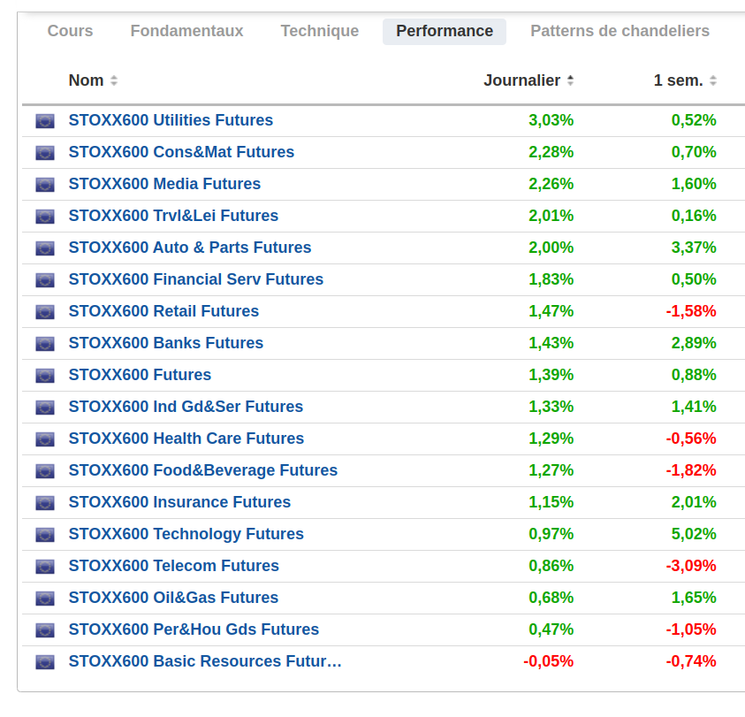745x717 pixels.
Task: Click the flag icon next to STOXX600 Insurance Futures
Action: click(x=45, y=503)
